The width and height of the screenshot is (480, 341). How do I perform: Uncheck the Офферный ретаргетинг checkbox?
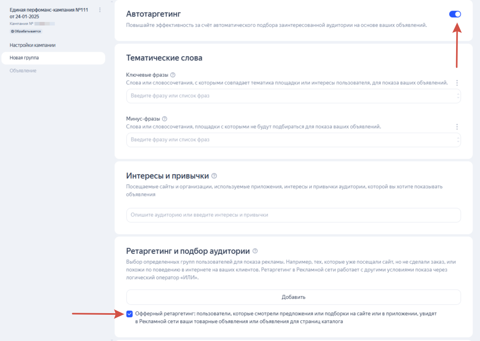[130, 314]
